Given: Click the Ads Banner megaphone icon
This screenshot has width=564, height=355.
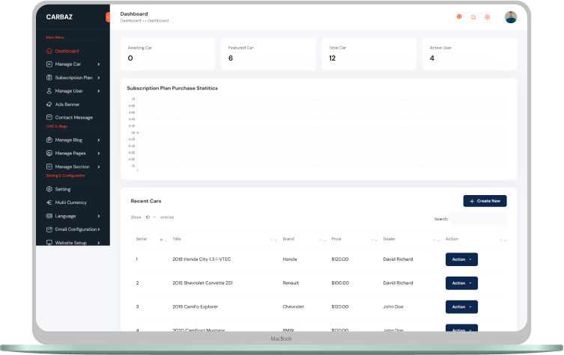Looking at the screenshot, I should (49, 105).
